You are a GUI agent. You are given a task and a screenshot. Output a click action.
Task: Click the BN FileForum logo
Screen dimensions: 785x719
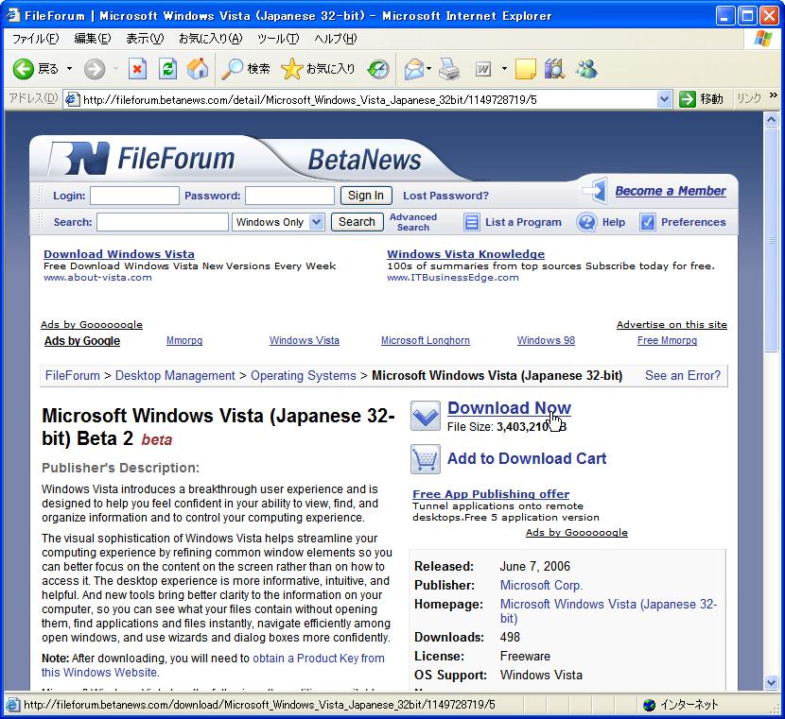142,159
